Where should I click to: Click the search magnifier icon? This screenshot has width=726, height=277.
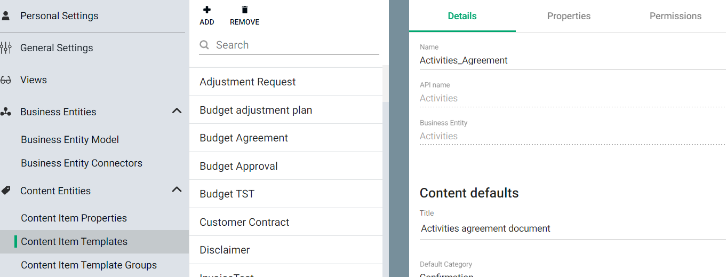point(204,45)
